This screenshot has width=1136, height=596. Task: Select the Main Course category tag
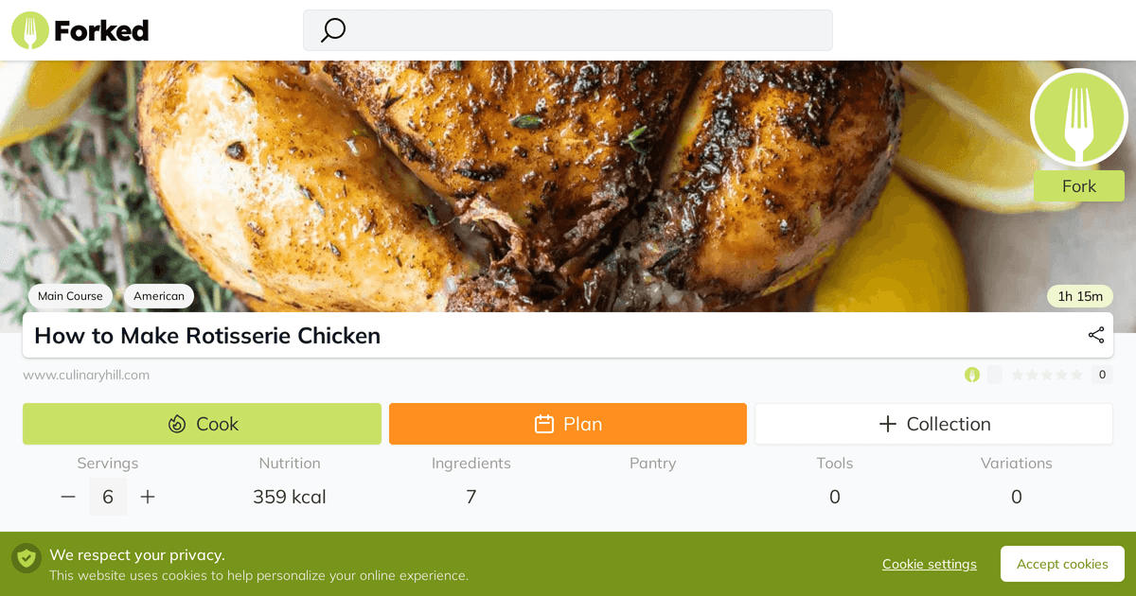tap(69, 296)
